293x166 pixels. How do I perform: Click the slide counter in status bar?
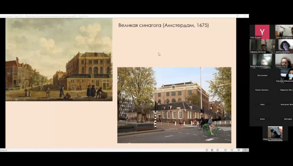[4, 150]
